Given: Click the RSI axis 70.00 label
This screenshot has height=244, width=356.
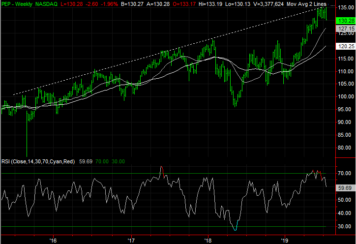Looking at the screenshot, I should [x=344, y=173].
